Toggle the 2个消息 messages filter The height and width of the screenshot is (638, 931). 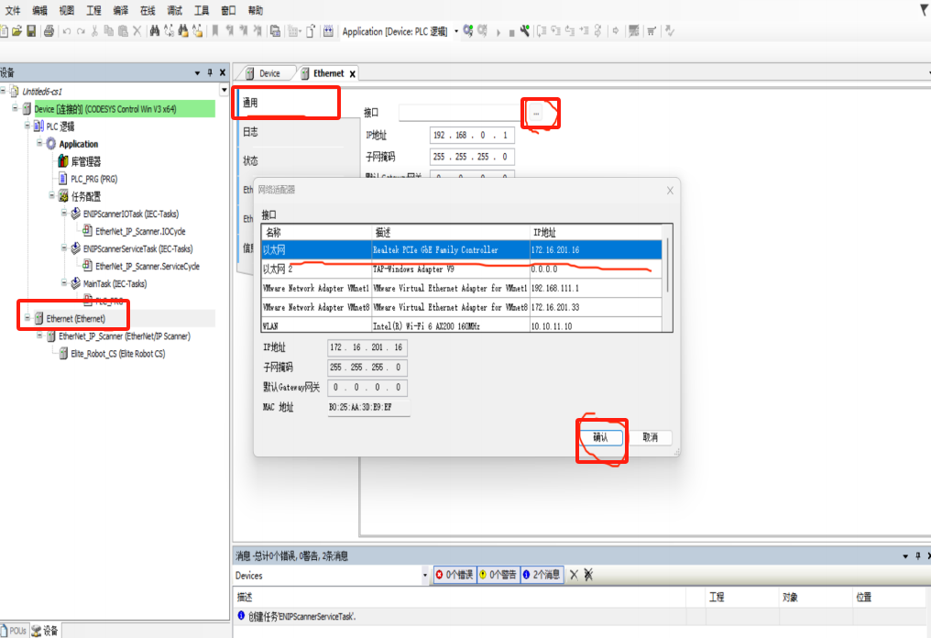542,575
